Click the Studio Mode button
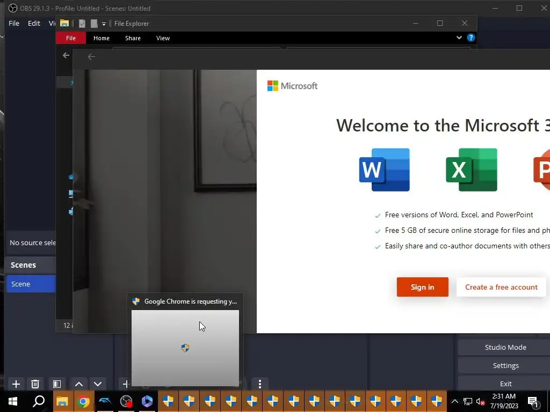550x412 pixels. [x=505, y=347]
